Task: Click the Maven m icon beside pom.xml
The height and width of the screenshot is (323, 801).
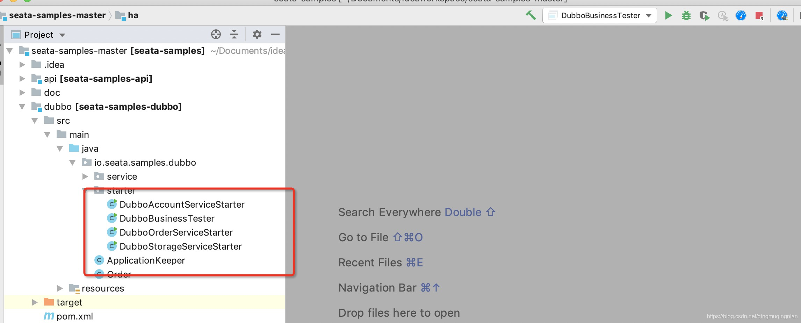Action: tap(49, 316)
